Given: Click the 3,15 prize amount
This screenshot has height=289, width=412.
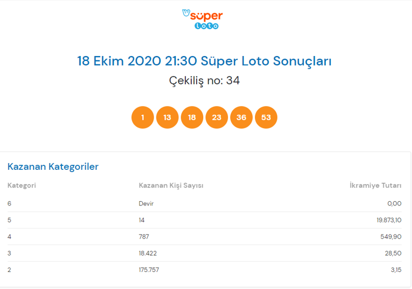Looking at the screenshot, I should 394,270.
